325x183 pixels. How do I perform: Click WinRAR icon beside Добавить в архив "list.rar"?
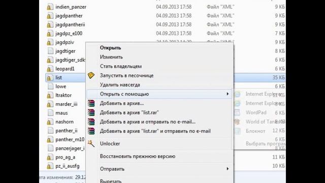coord(91,112)
